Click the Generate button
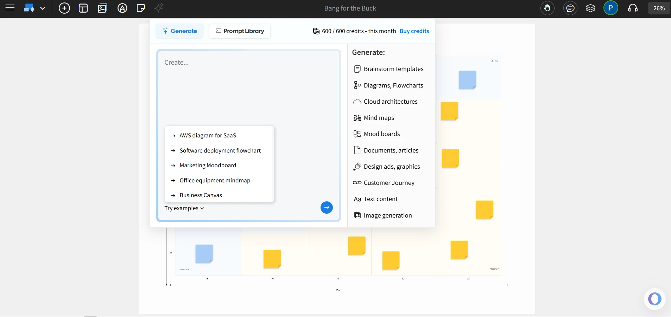This screenshot has height=317, width=671. click(x=180, y=31)
